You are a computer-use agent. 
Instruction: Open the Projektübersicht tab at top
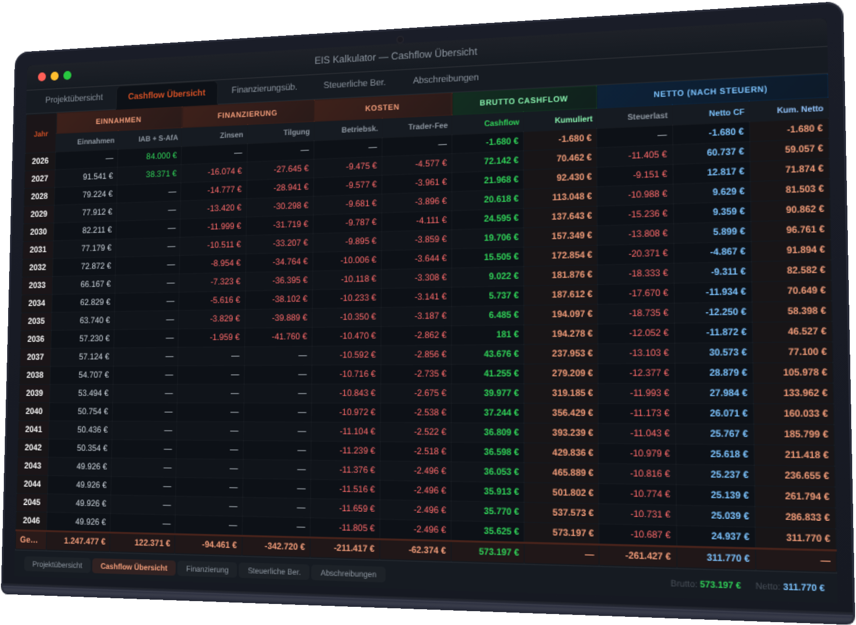point(74,98)
